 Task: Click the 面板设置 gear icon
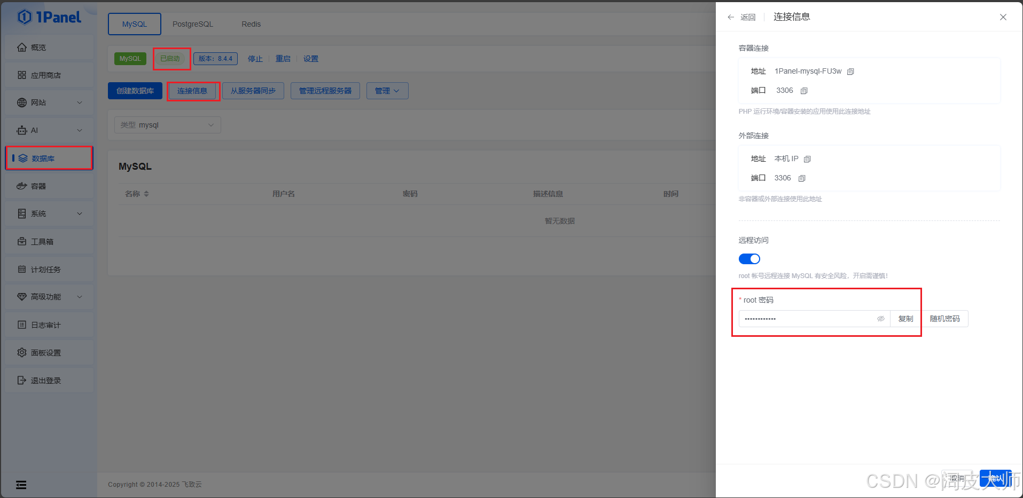pos(22,353)
